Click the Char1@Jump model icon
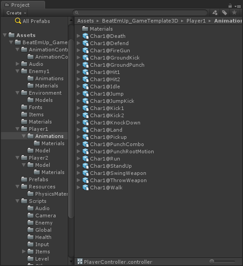Viewport: 243px width, 266px height. coord(85,94)
